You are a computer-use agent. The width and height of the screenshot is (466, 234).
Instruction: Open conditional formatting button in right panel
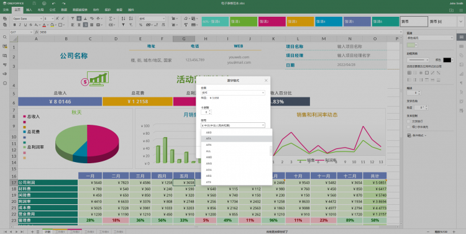click(x=417, y=135)
